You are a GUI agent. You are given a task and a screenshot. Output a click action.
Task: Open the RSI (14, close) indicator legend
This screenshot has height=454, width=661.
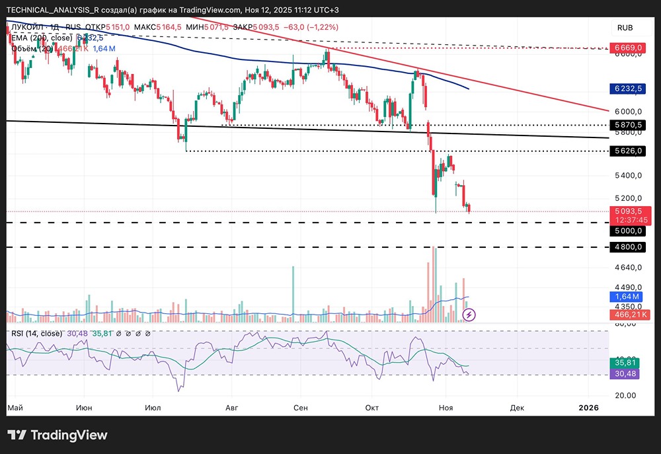pos(37,333)
